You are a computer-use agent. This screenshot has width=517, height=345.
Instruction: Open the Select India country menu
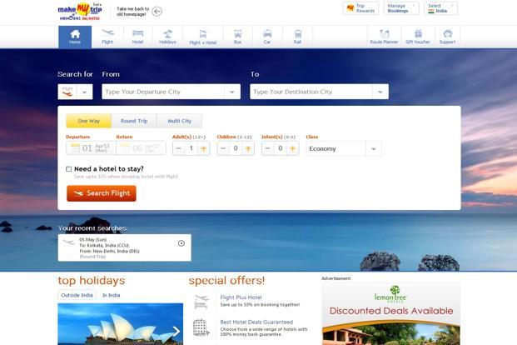(441, 8)
